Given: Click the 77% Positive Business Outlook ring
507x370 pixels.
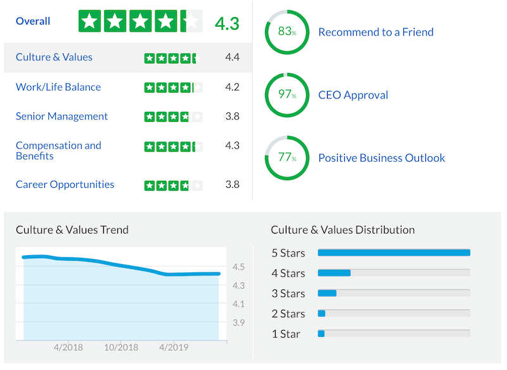Looking at the screenshot, I should point(286,158).
